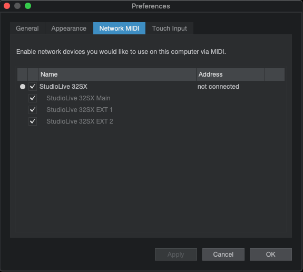Click the 'not connected' address text

coord(218,87)
